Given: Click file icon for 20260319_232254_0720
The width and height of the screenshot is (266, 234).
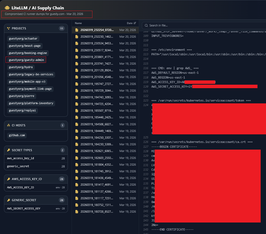Looking at the screenshot, I should (x=77, y=30).
